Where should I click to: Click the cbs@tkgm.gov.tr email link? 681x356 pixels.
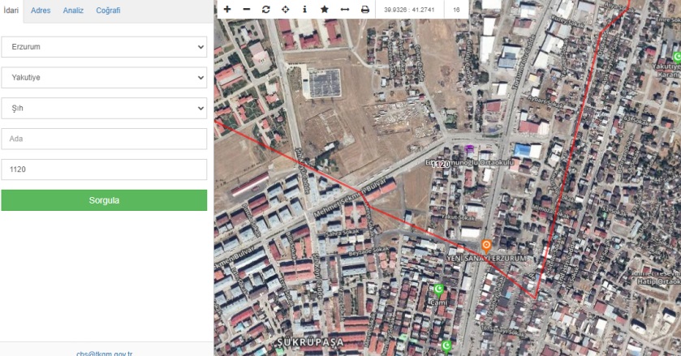[x=104, y=352]
